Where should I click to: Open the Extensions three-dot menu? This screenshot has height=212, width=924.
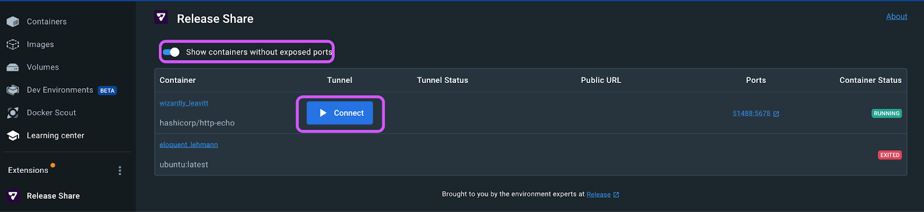pos(120,171)
